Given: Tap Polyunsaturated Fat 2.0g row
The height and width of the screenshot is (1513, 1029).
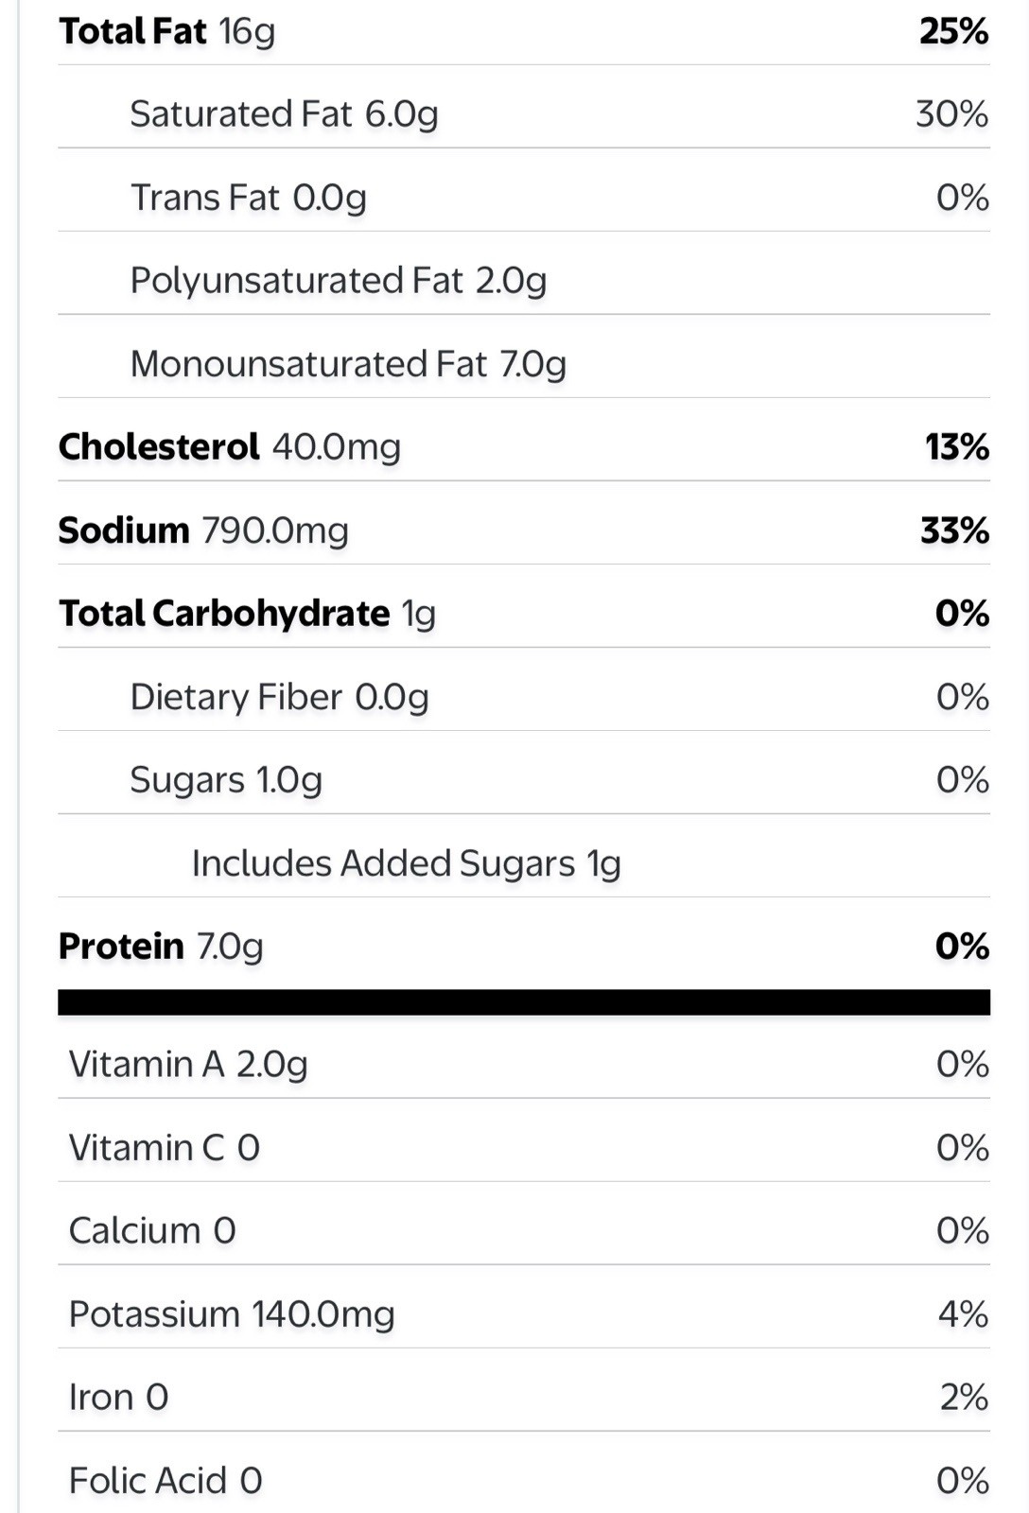Looking at the screenshot, I should click(524, 280).
